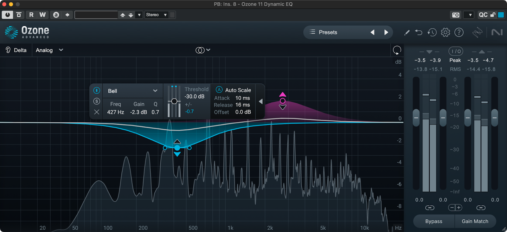Click the A/B compare 'a' button
The image size is (507, 232).
click(x=56, y=15)
